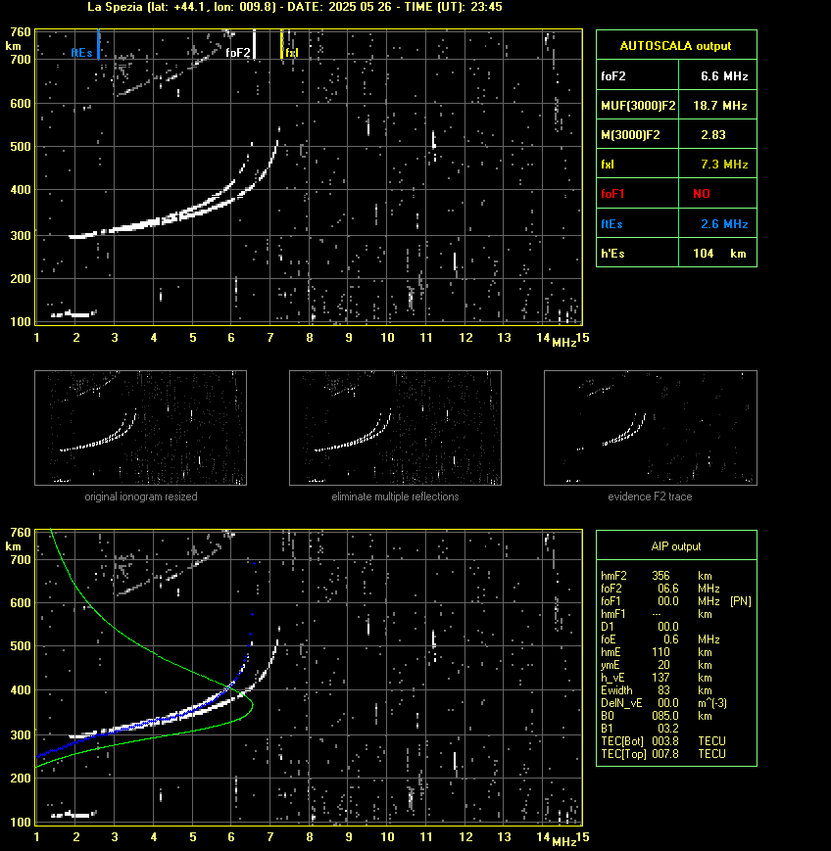Image resolution: width=831 pixels, height=851 pixels.
Task: Click the MHz axis label under top ionogram
Action: pyautogui.click(x=563, y=343)
